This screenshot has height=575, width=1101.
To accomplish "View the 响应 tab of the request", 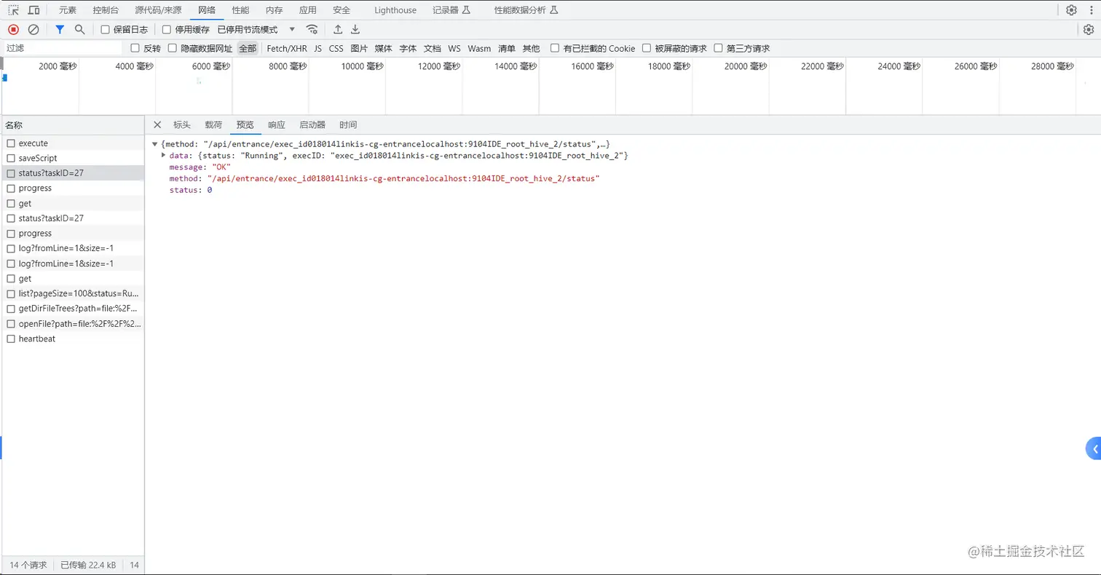I will click(277, 124).
